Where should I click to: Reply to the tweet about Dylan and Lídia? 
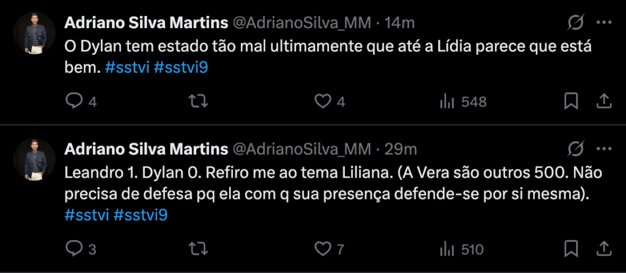[x=74, y=102]
